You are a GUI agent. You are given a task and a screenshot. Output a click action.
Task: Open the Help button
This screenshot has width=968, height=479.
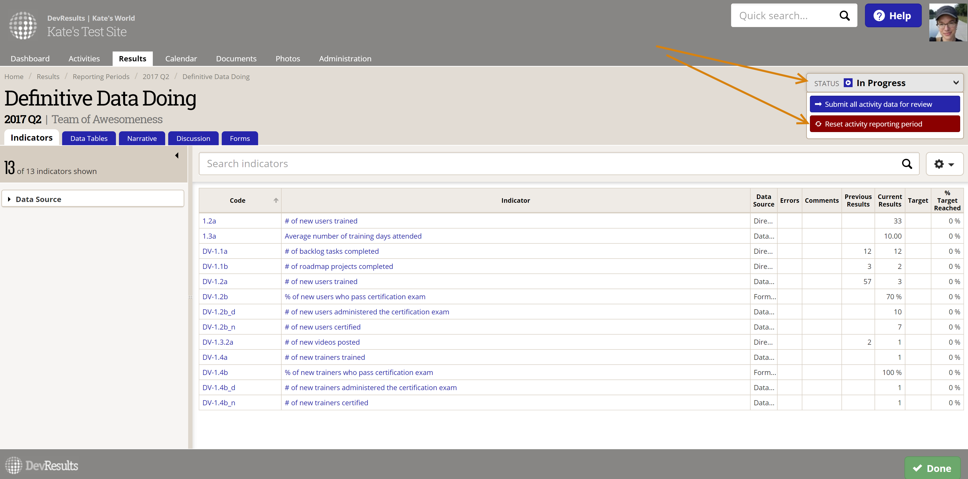pos(893,16)
